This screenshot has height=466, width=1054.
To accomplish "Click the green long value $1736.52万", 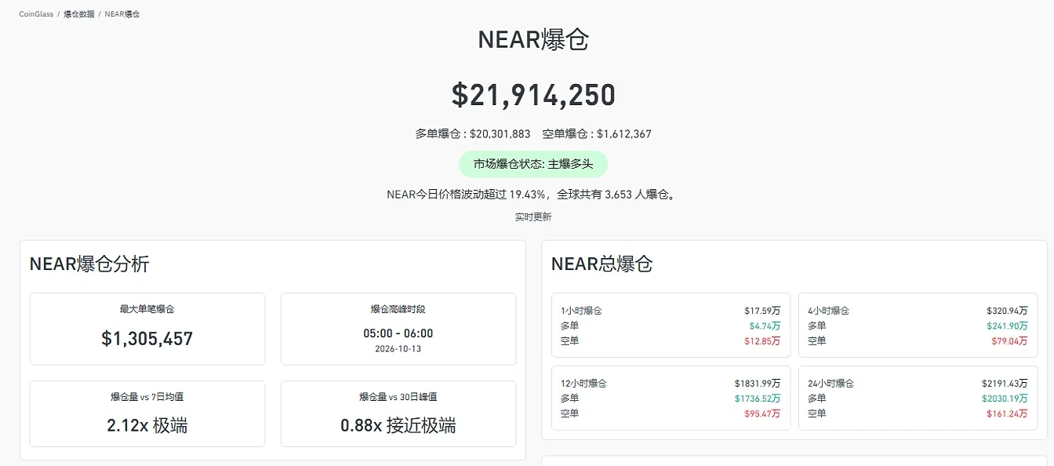I will (x=758, y=399).
